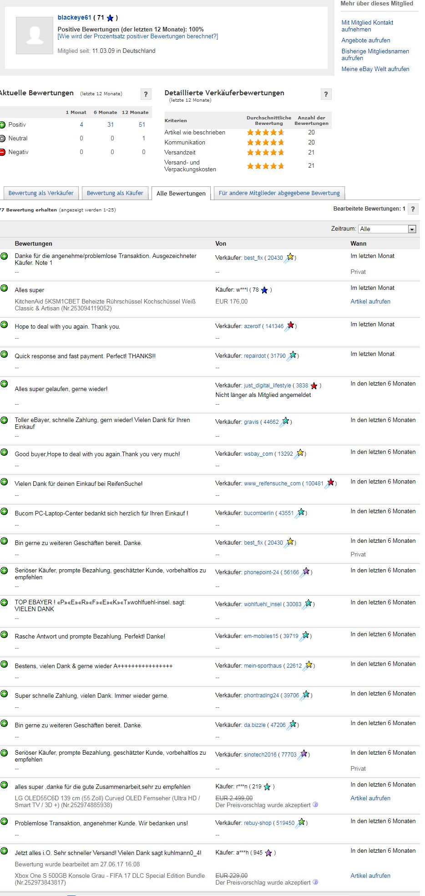Click Mit Mitglied Kontakt aufnehmen link
This screenshot has height=896, width=425.
[x=367, y=26]
